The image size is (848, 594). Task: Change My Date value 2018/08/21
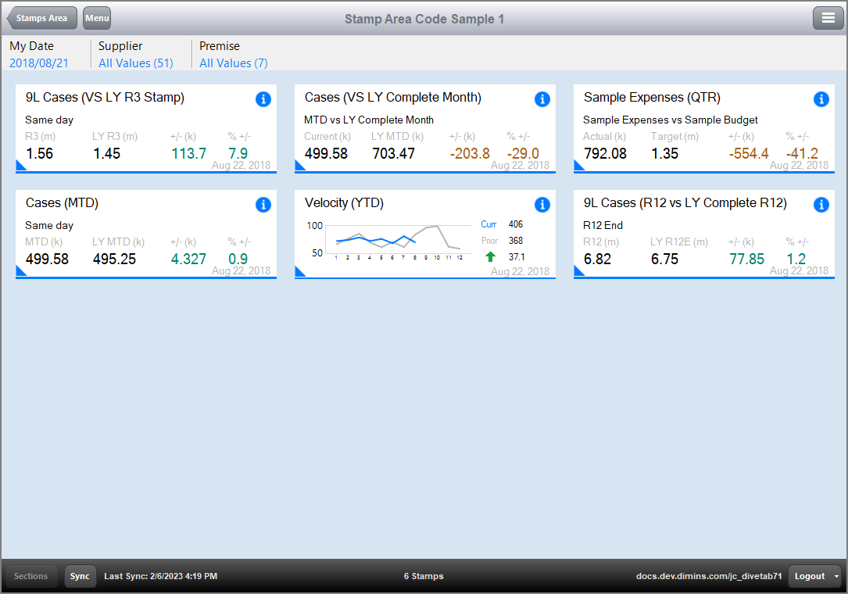(39, 63)
